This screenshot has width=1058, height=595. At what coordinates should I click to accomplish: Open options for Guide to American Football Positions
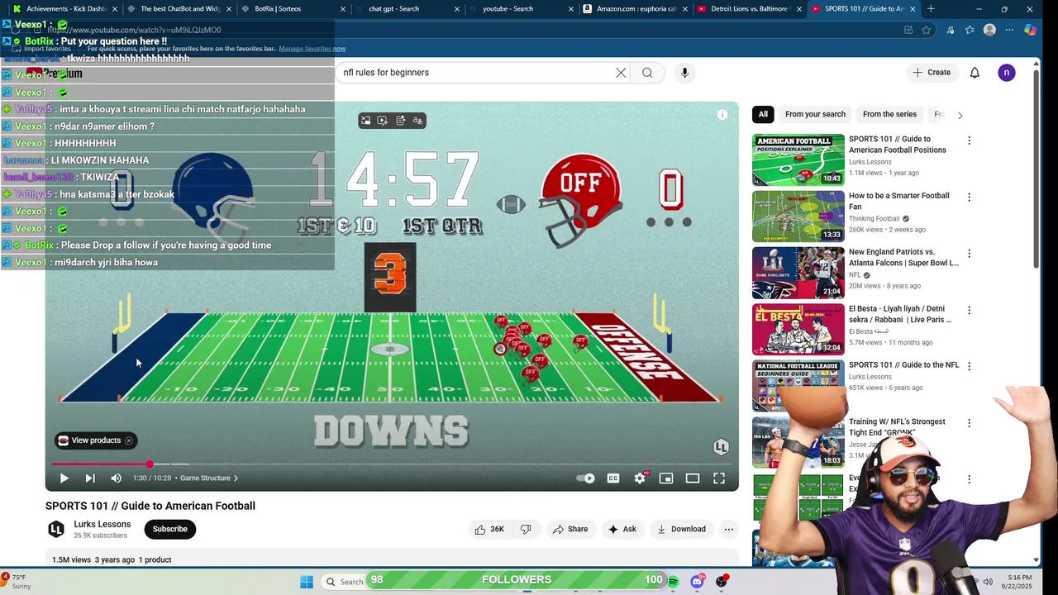[969, 141]
